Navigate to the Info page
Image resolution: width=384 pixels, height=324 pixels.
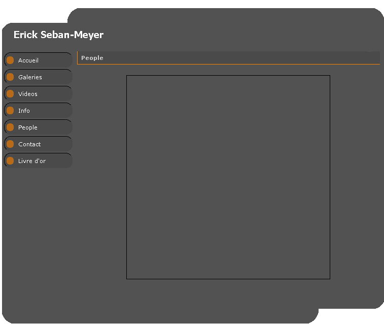coord(24,111)
